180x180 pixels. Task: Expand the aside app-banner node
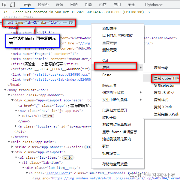[12, 147]
